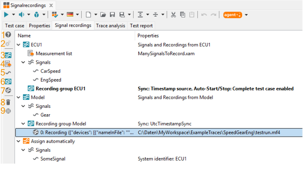Collapse the Assign automatically node

pos(19,141)
